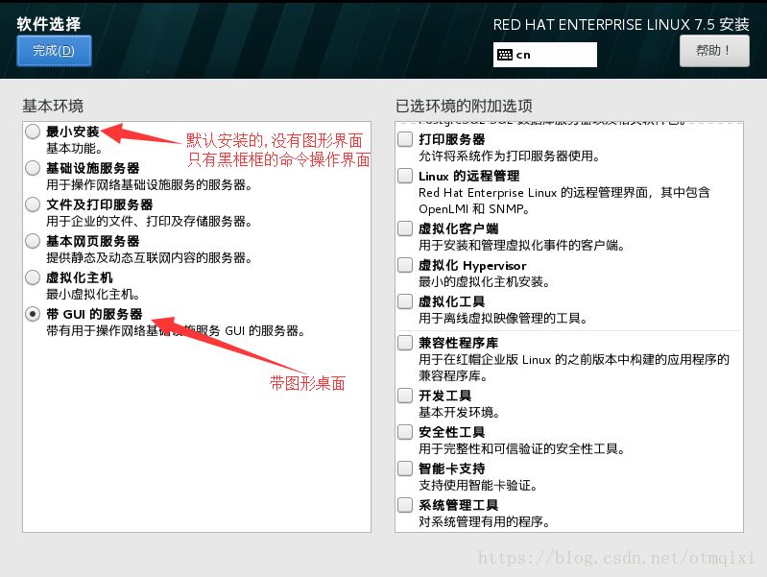
Task: Click text 允许将系统作为打印服务器使用。
Action: 509,156
